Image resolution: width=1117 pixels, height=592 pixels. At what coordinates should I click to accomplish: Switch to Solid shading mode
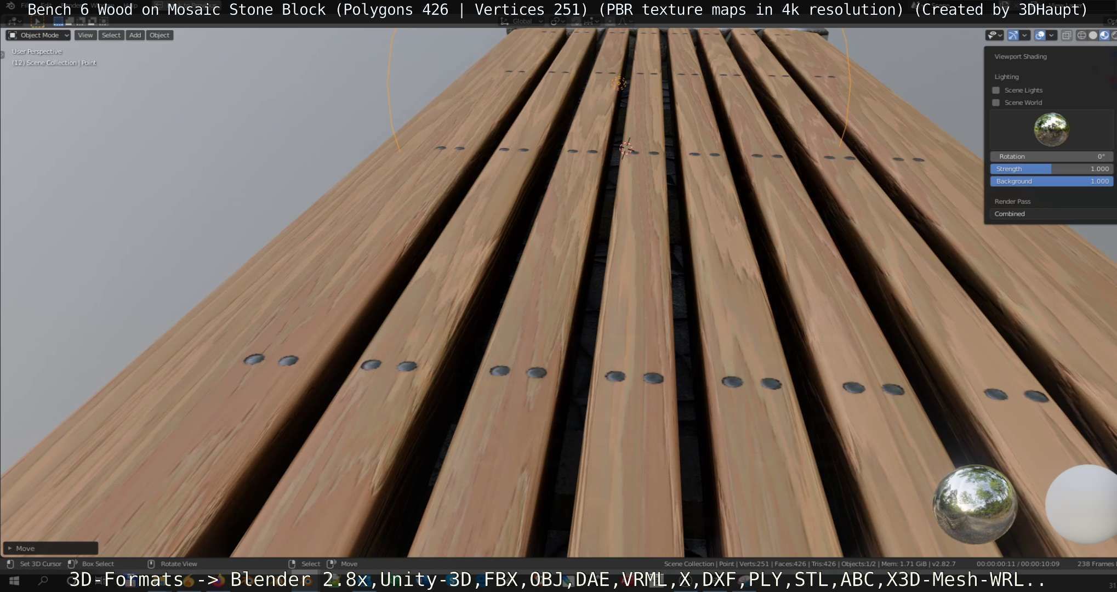[1093, 35]
